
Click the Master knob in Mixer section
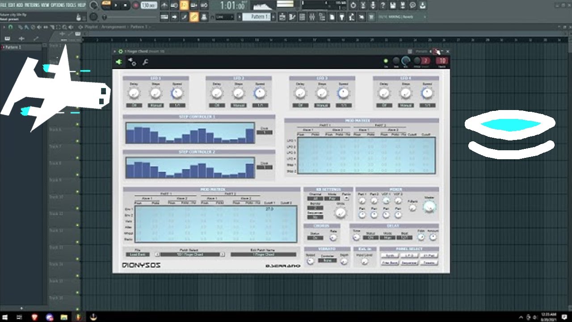tap(429, 206)
